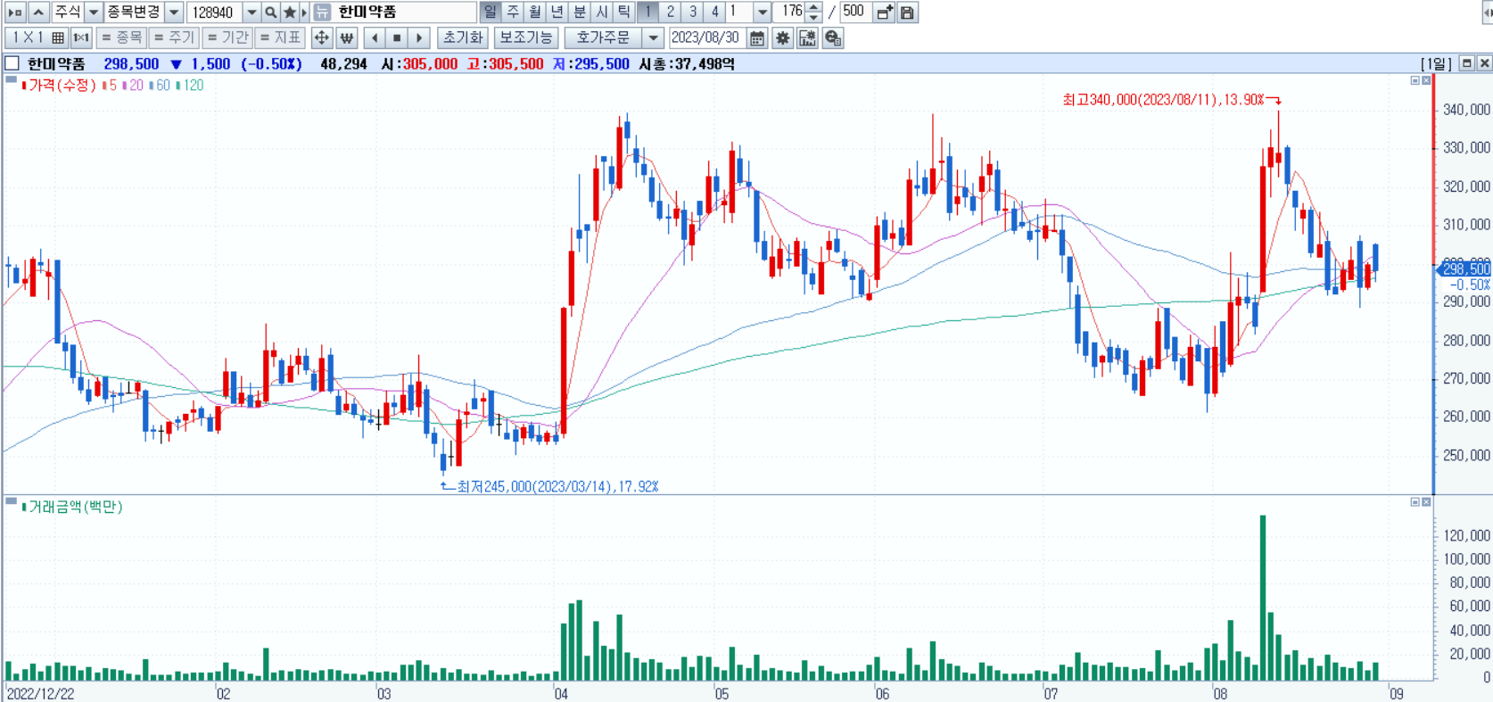
Task: Click the 보조기능 button
Action: click(x=525, y=37)
